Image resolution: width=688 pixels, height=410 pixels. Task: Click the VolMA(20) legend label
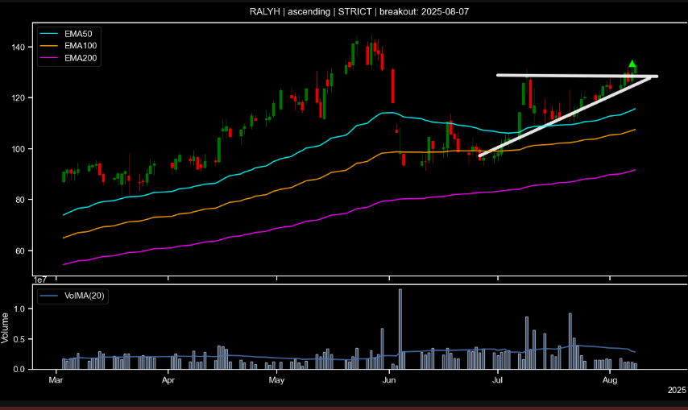tap(85, 296)
